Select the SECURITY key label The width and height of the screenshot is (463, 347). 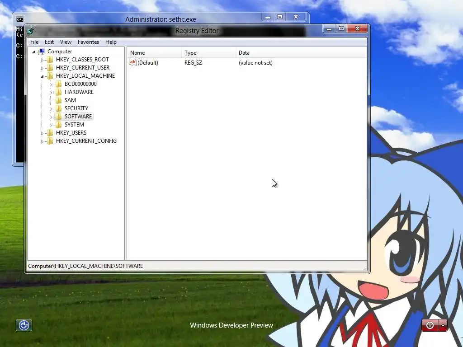click(x=76, y=108)
